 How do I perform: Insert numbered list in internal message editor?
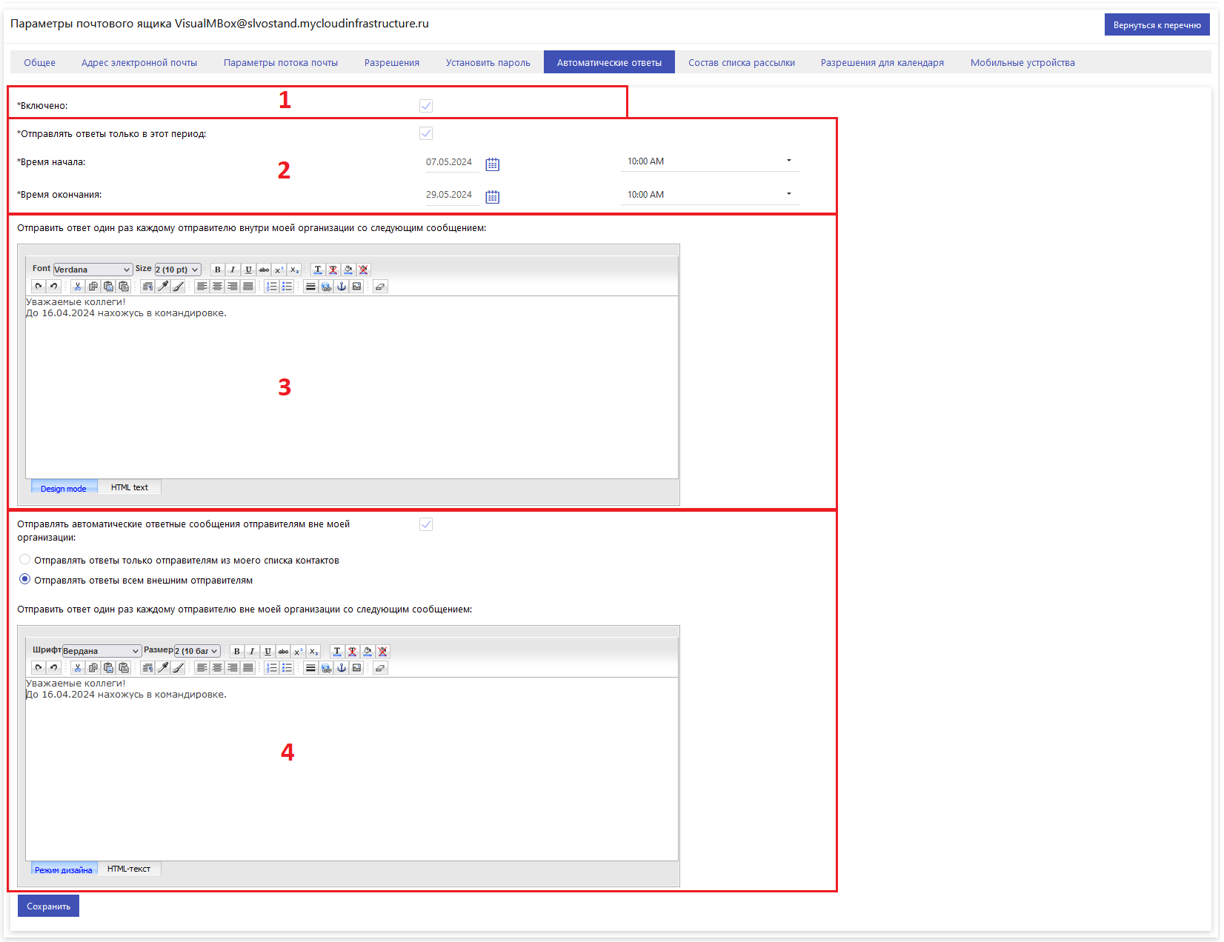271,287
